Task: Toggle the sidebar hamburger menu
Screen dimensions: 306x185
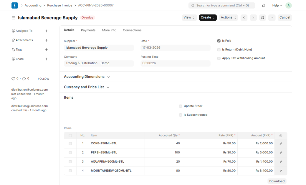Action: tap(14, 18)
